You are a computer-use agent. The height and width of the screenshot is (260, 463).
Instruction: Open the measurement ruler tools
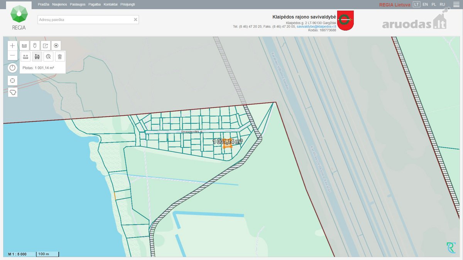24,45
